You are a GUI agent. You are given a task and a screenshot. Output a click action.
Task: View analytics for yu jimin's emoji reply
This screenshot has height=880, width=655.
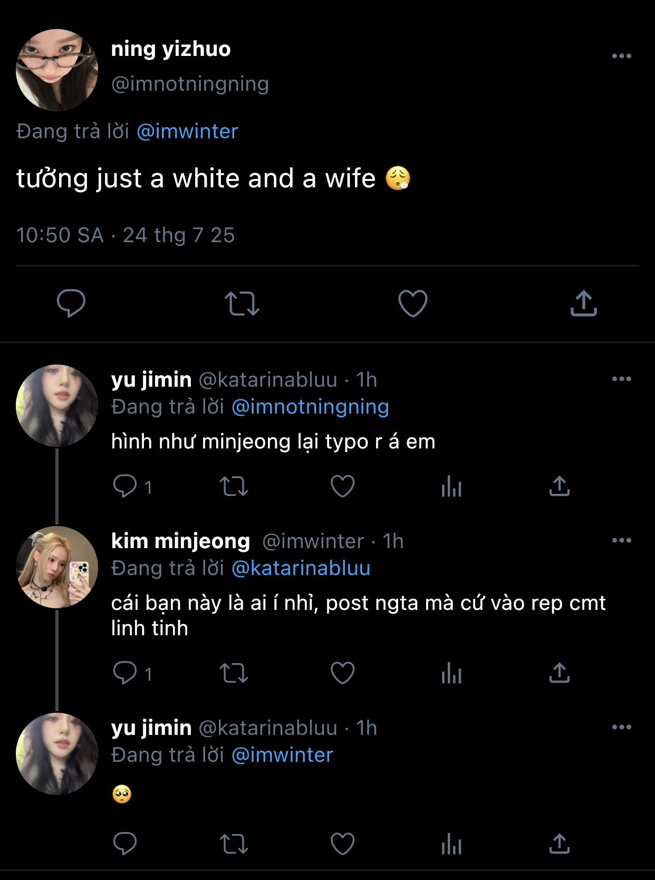tap(451, 844)
